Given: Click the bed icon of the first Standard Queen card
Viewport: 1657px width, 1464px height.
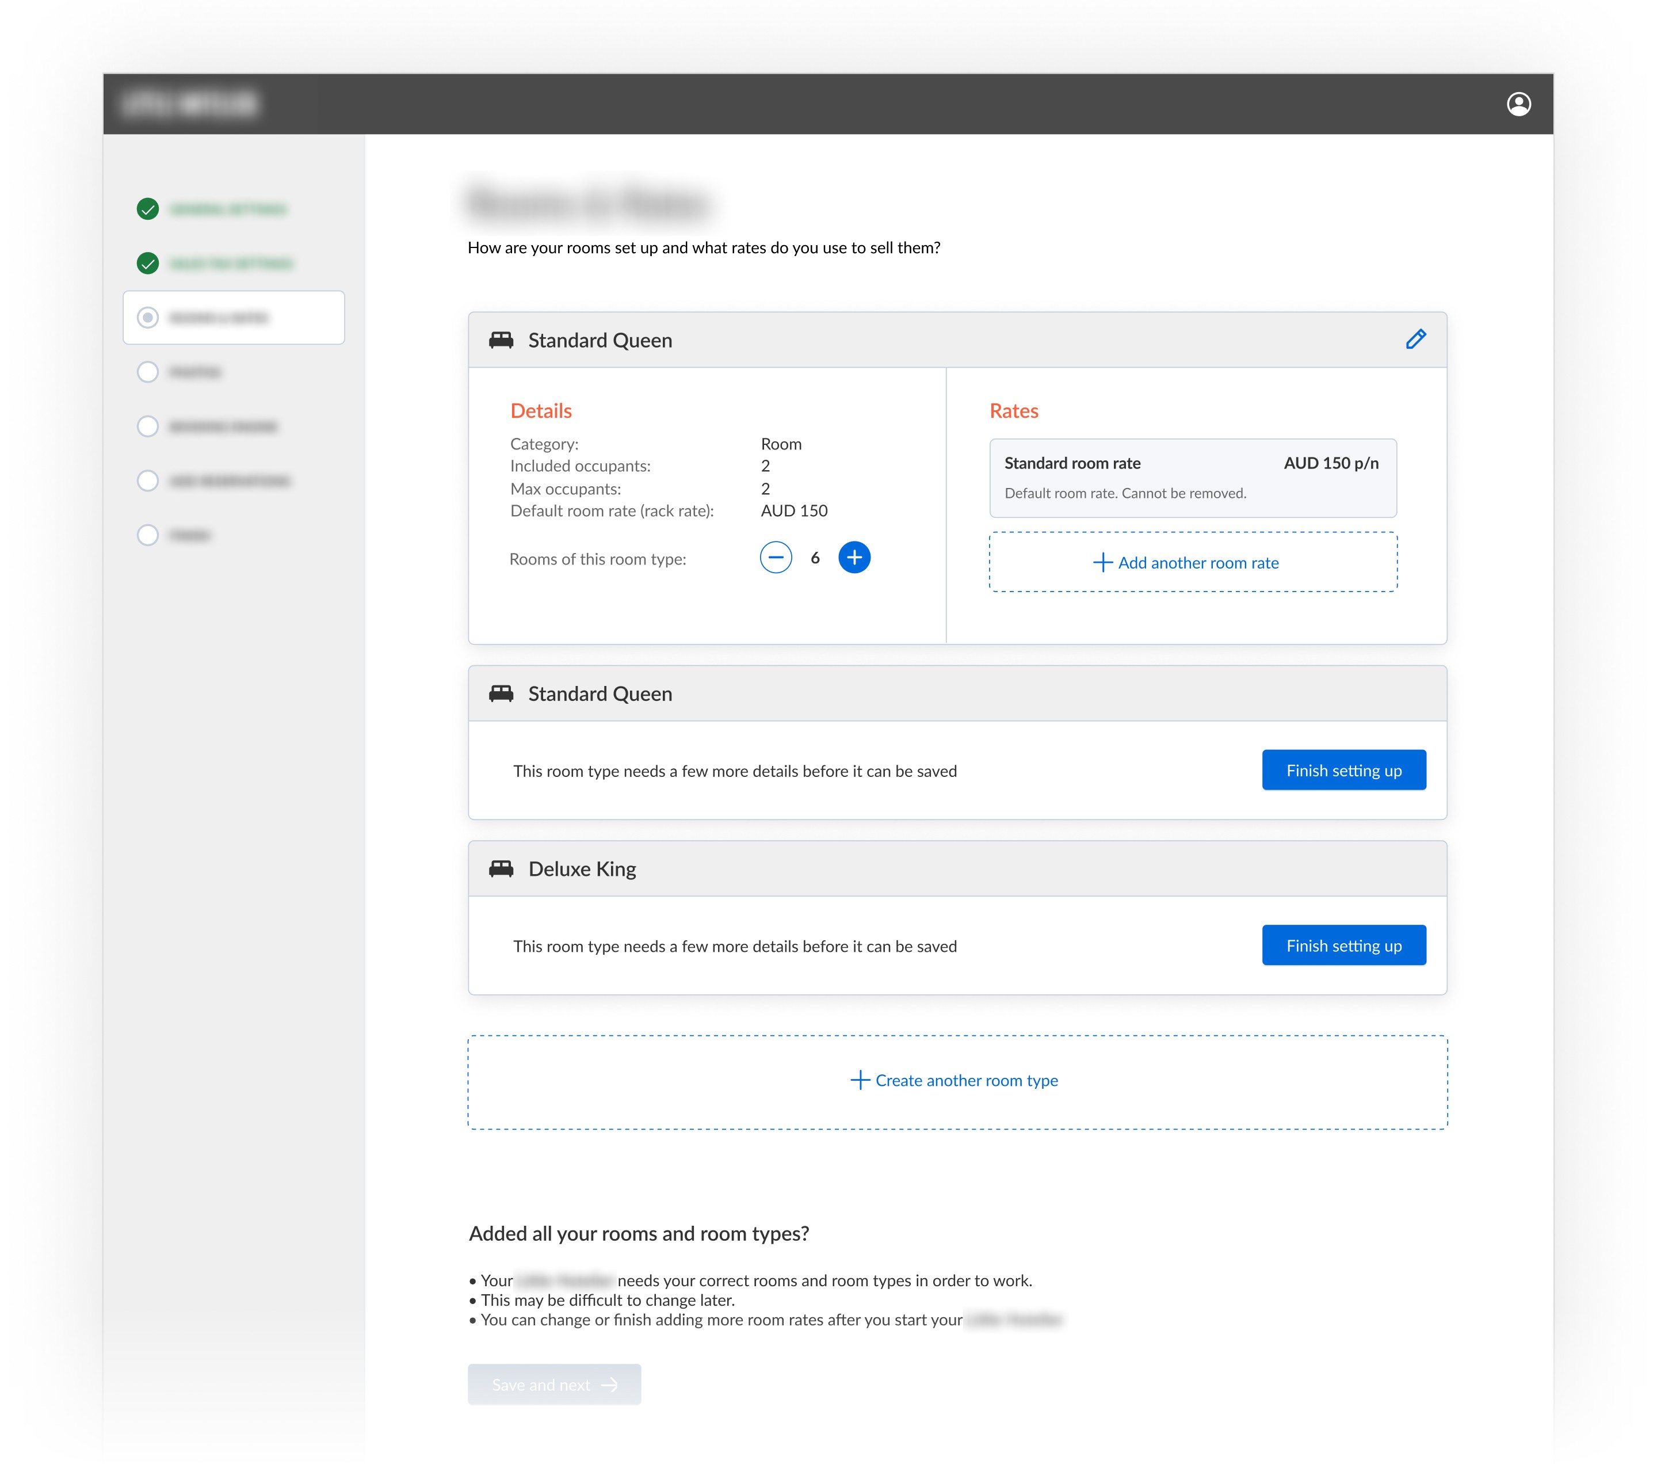Looking at the screenshot, I should point(501,341).
